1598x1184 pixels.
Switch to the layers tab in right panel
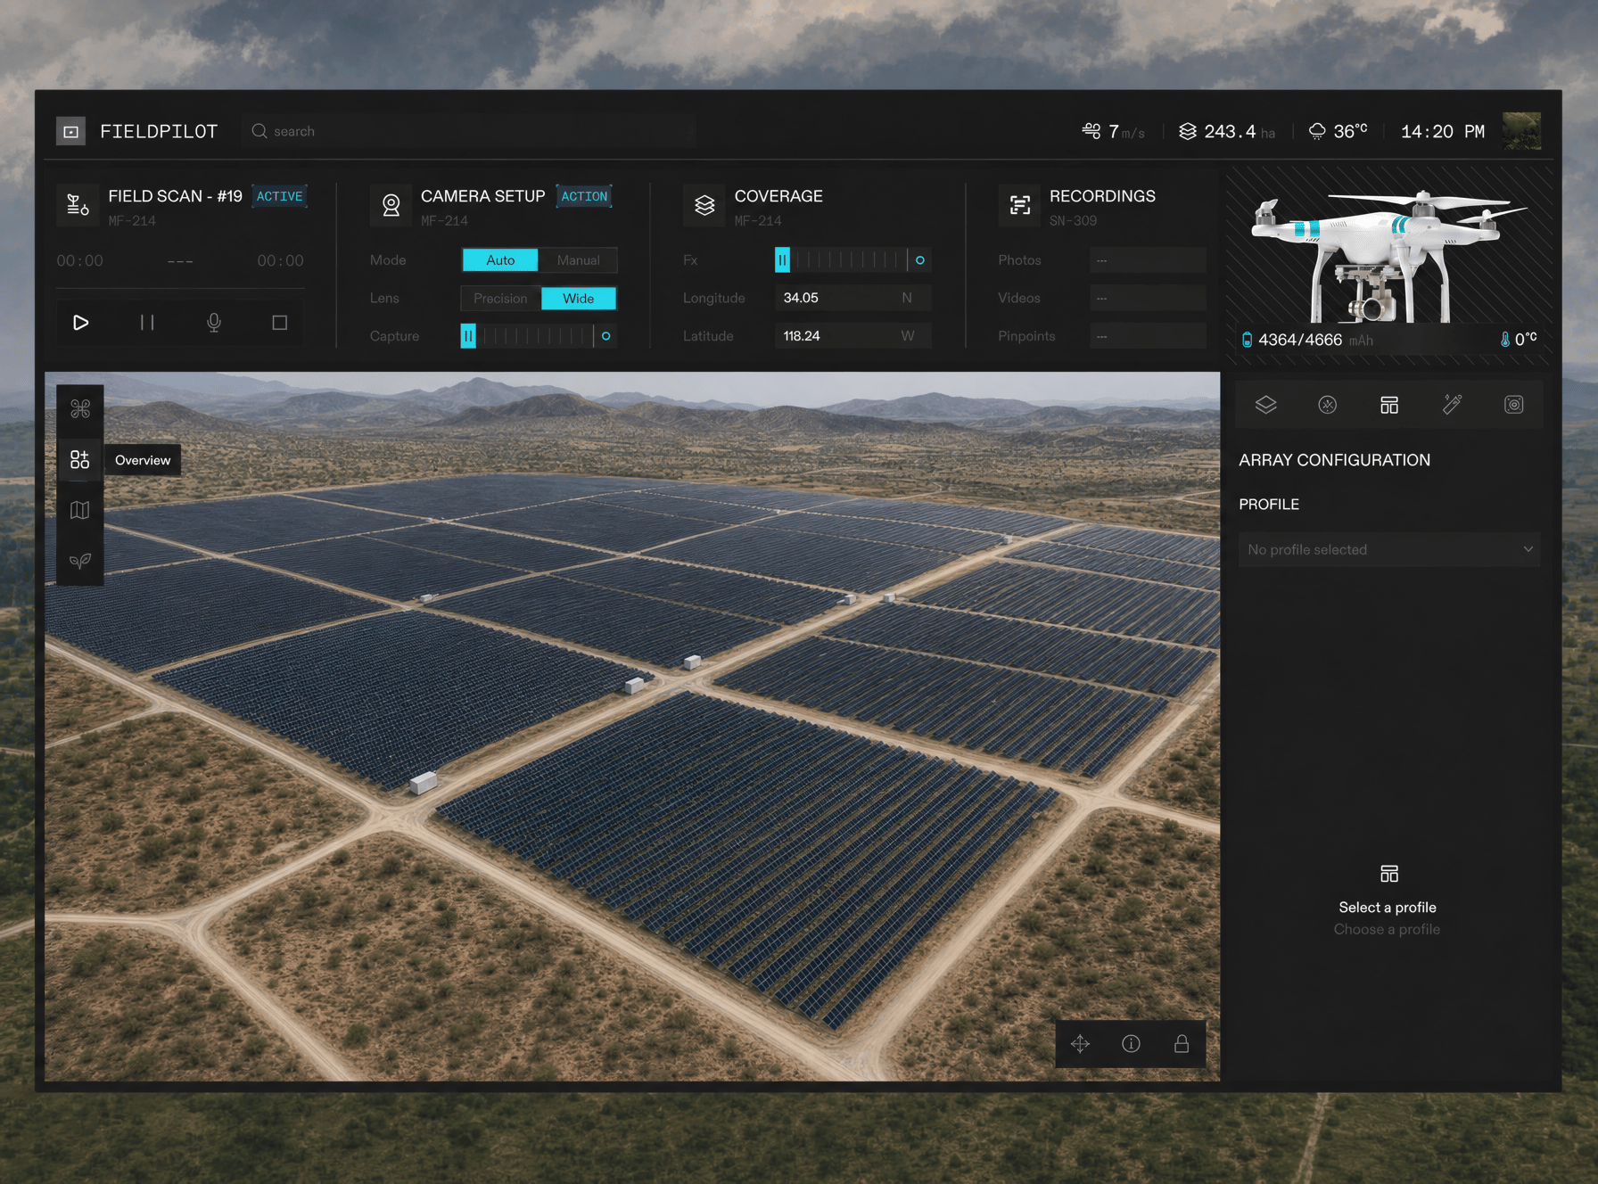[x=1266, y=405]
